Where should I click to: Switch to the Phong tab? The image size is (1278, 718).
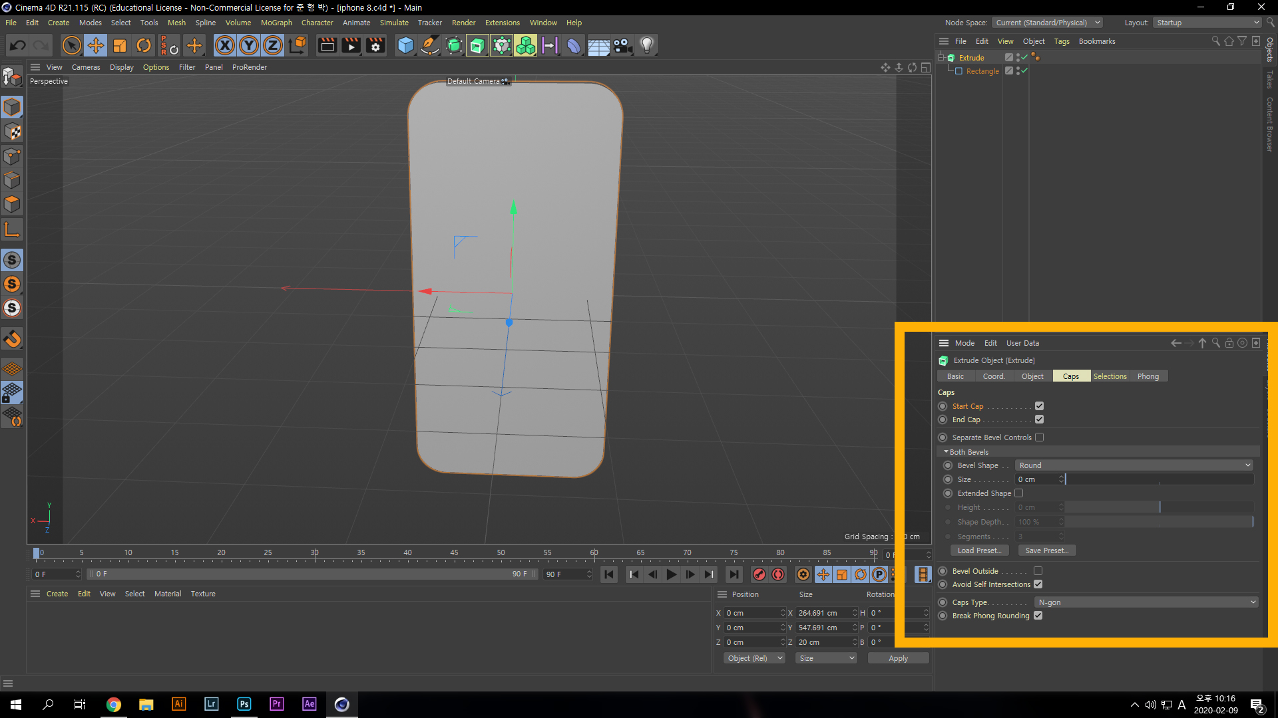coord(1148,376)
